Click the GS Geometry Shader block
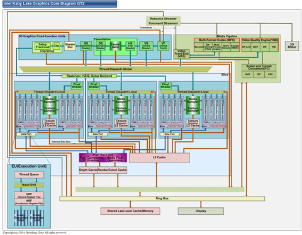This screenshot has width=302, height=235. 86,46
